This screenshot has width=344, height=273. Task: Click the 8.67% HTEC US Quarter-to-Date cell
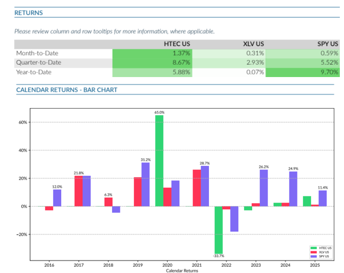click(152, 62)
